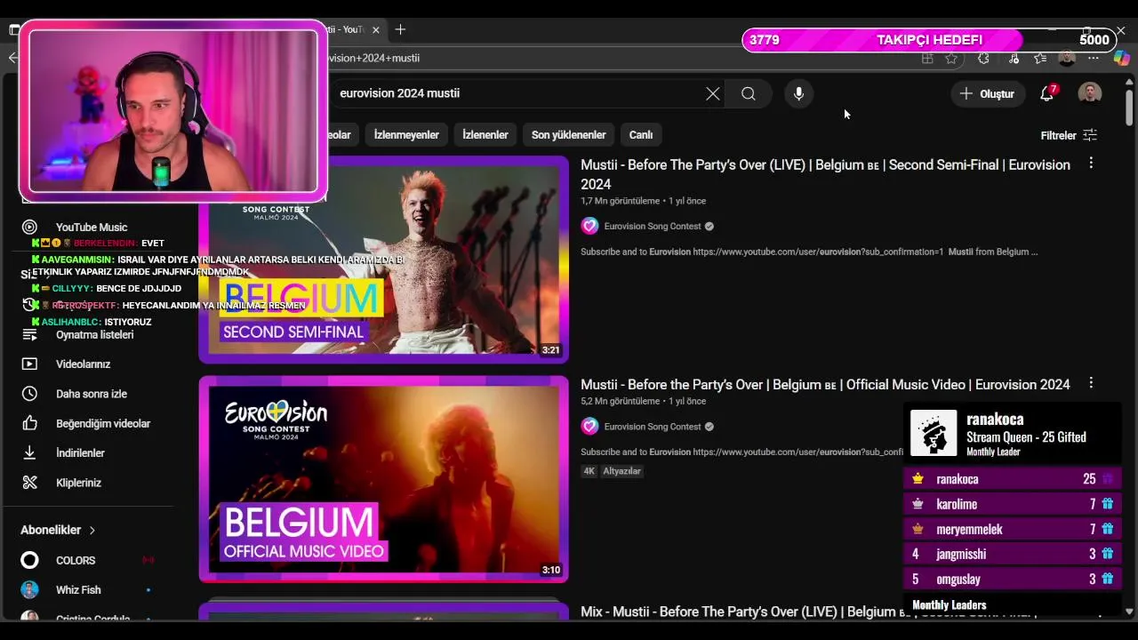Click the magnifier search button
The width and height of the screenshot is (1138, 640).
[x=749, y=93]
